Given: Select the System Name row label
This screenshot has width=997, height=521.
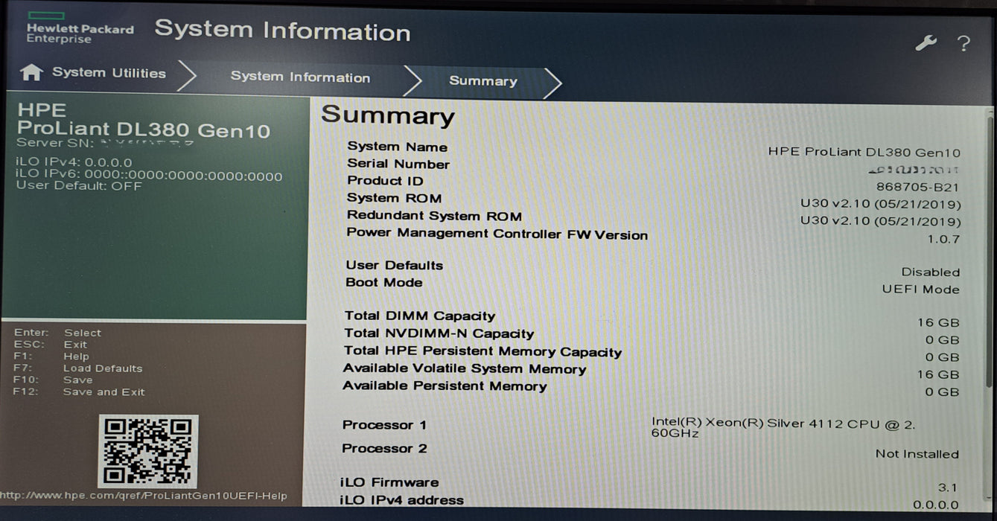Looking at the screenshot, I should point(397,147).
